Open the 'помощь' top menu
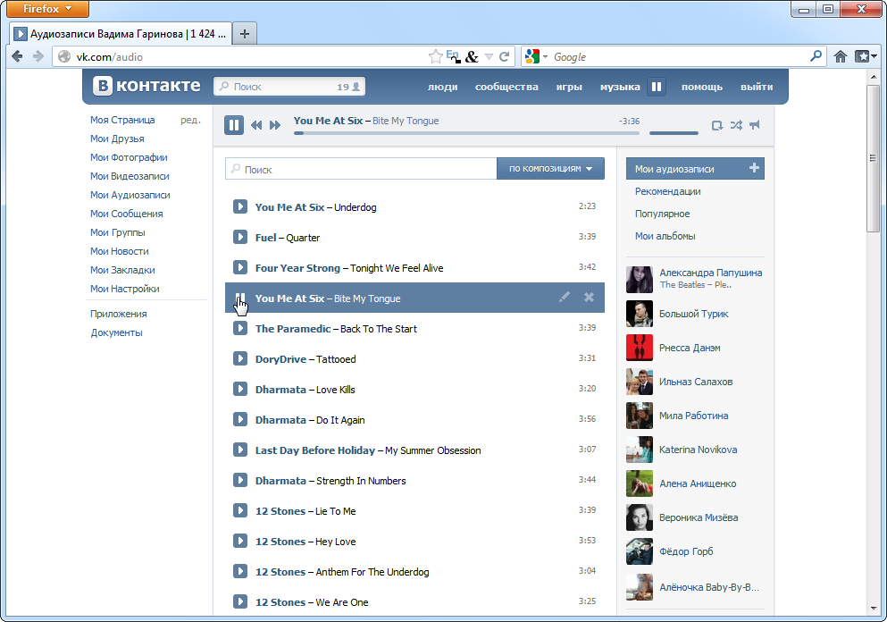Screen dimensions: 887x622 (702, 87)
